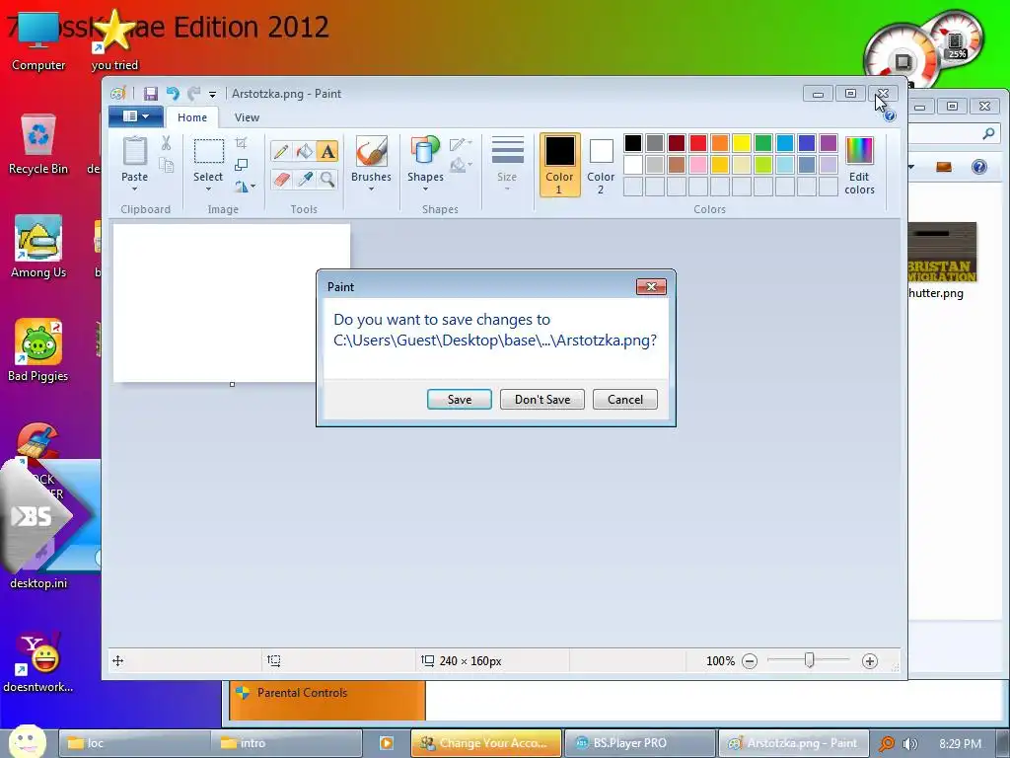The height and width of the screenshot is (758, 1010).
Task: Select the Color 2 button
Action: (x=601, y=165)
